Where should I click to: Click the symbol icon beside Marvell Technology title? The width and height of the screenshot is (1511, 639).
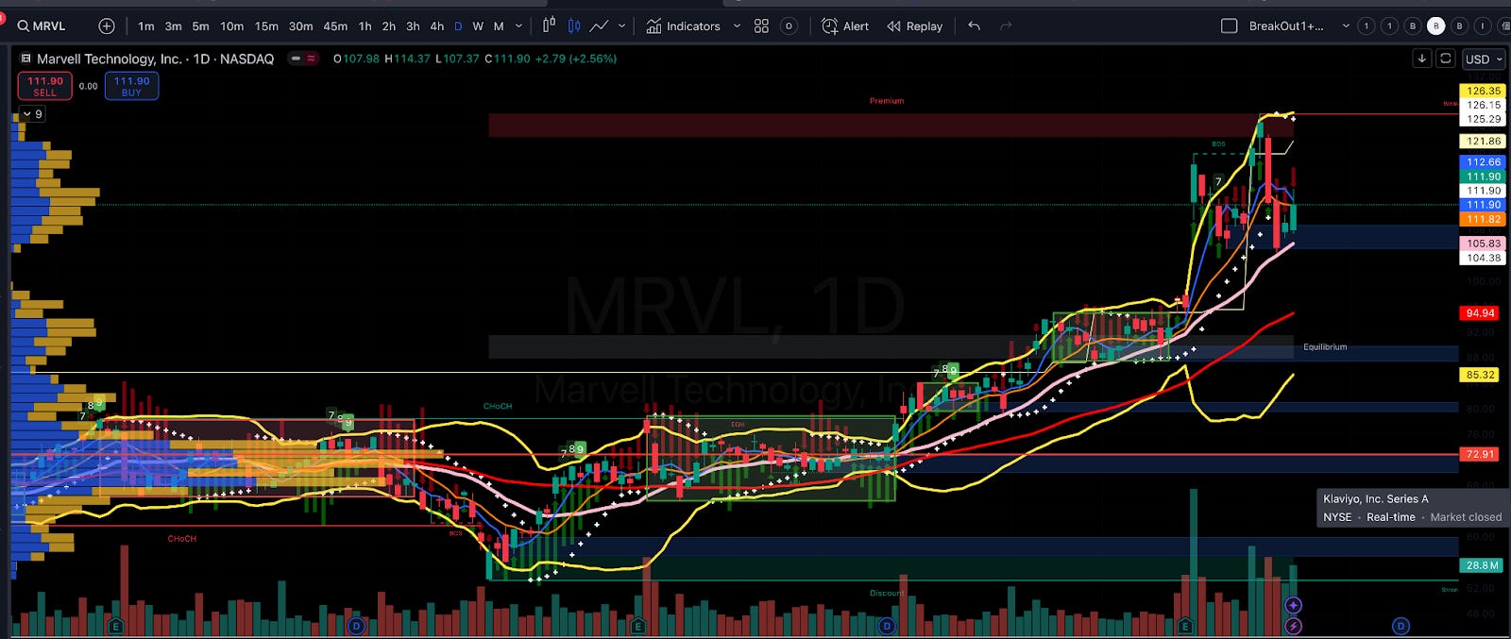[25, 59]
